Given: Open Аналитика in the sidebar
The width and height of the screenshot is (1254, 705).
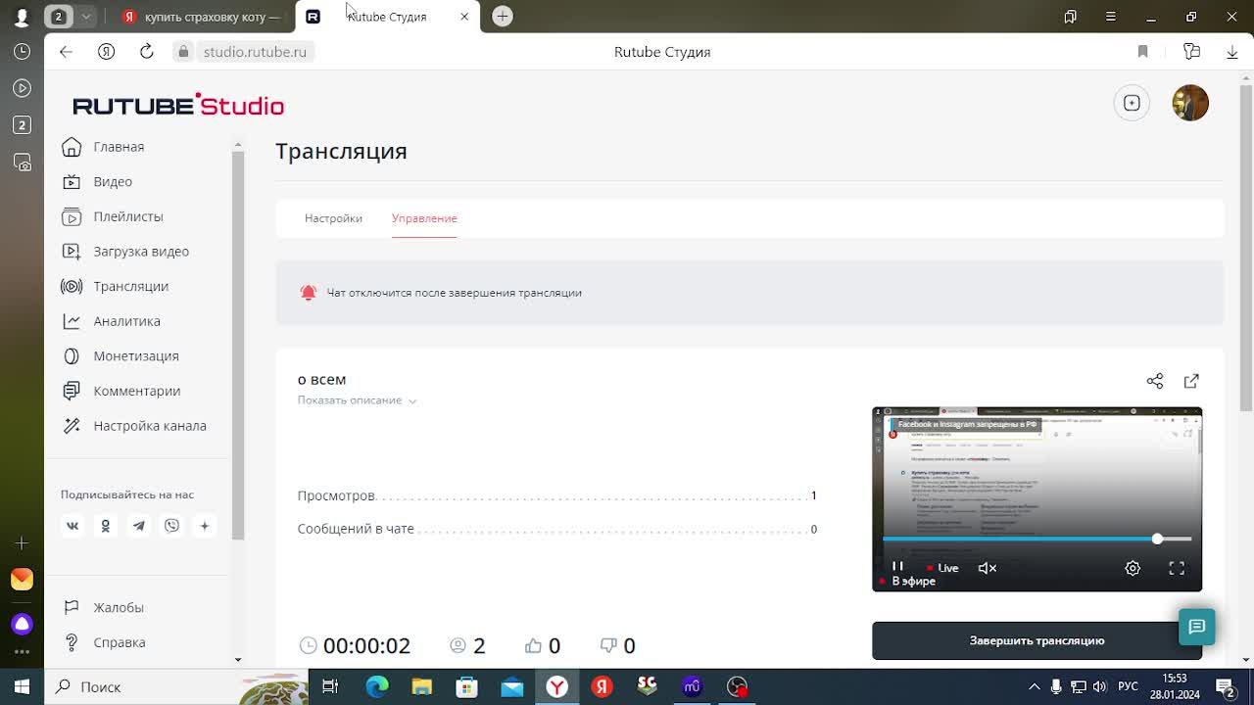Looking at the screenshot, I should (x=111, y=321).
